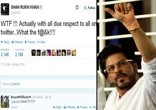View the 2,196 favorites count
Viewport: 156px width, 110px height.
19,55
